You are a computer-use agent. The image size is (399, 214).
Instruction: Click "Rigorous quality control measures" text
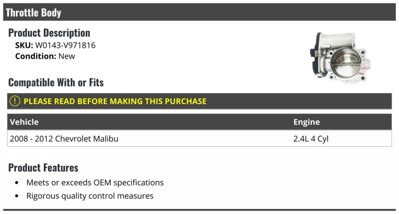pos(90,196)
